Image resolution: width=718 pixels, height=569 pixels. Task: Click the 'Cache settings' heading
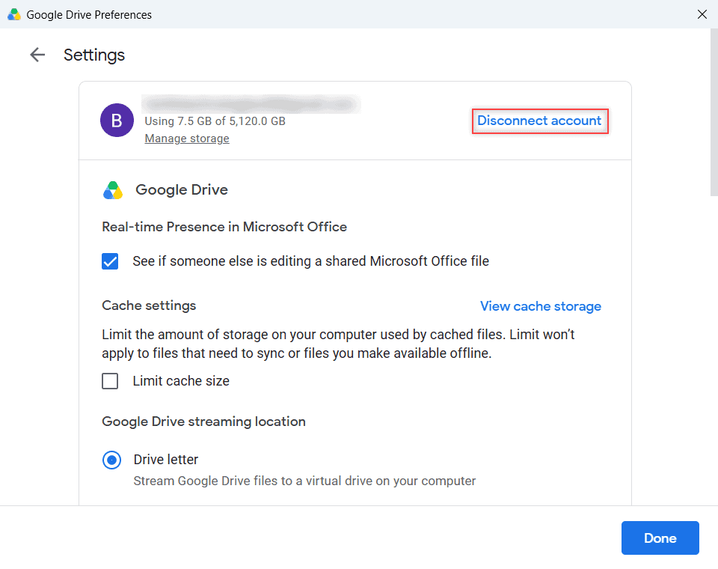(x=149, y=305)
